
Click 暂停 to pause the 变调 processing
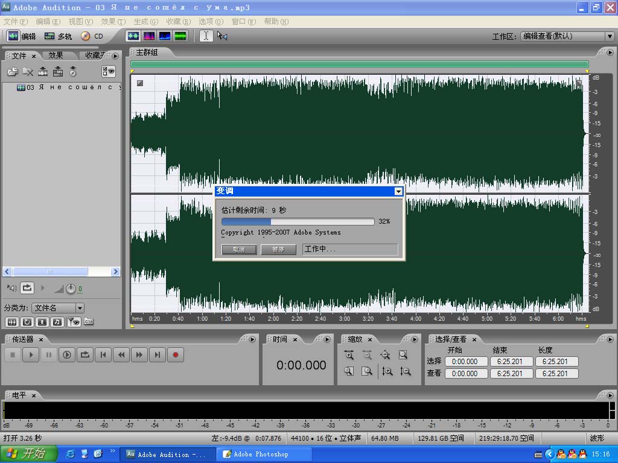(x=278, y=249)
